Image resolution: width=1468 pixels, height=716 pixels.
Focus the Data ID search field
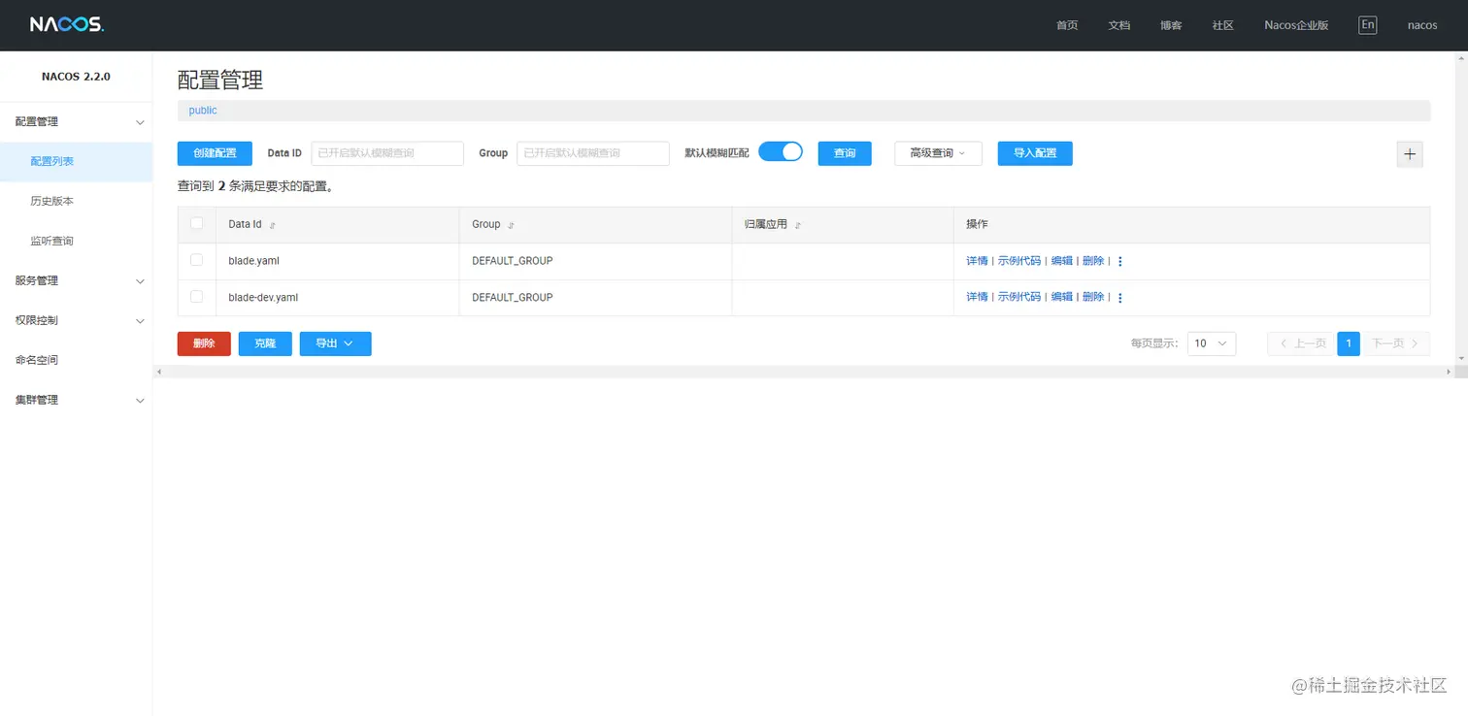click(387, 153)
